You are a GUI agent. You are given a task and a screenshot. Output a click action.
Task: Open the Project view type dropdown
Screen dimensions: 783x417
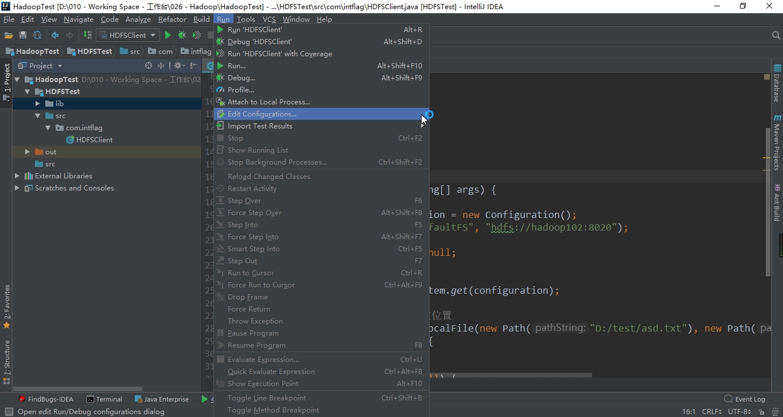[40, 65]
